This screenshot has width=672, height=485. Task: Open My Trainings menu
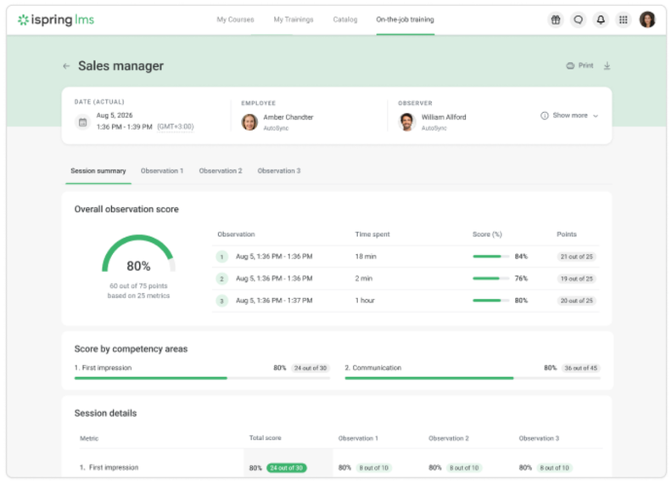(x=294, y=20)
